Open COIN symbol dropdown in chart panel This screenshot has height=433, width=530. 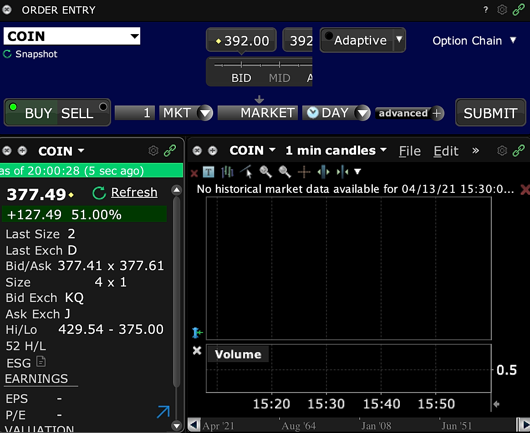click(x=272, y=150)
